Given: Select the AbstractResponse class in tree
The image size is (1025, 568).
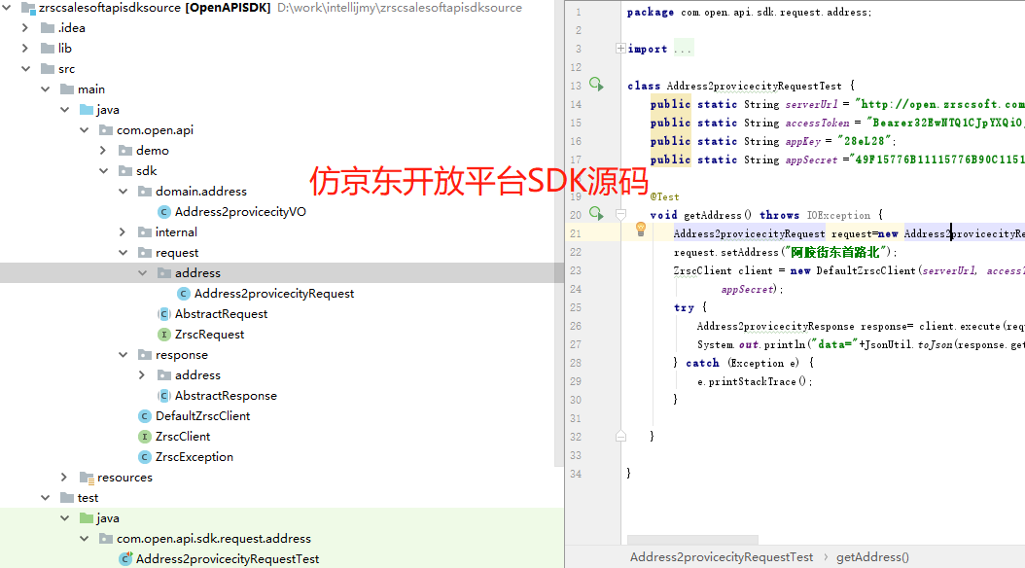Looking at the screenshot, I should [225, 396].
